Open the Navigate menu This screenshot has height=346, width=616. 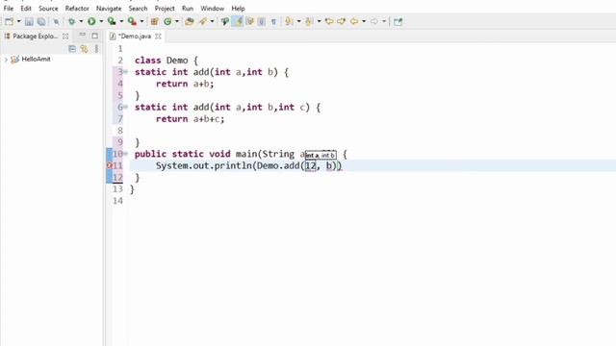[x=109, y=9]
